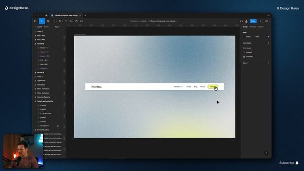
Task: Select the Rectangle shape tool
Action: click(x=54, y=21)
